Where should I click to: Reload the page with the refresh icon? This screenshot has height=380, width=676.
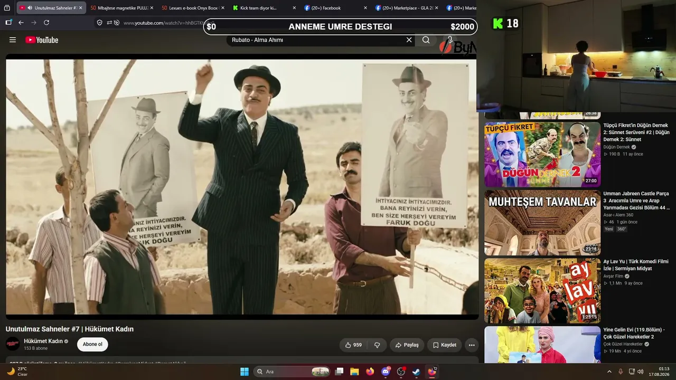click(x=46, y=23)
